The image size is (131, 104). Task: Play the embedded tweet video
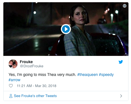(66, 29)
